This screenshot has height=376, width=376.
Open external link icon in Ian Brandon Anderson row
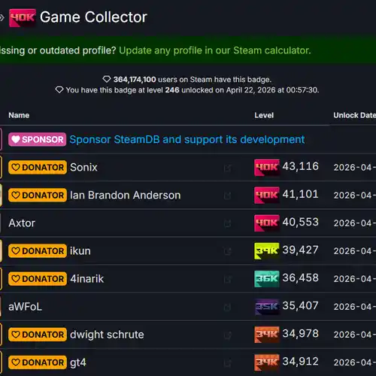tap(227, 196)
